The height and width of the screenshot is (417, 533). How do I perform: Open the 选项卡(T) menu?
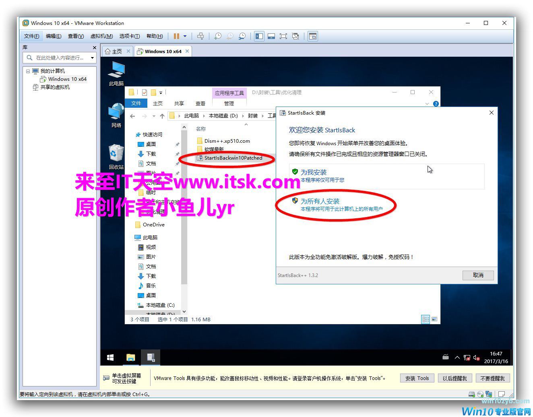pos(129,36)
